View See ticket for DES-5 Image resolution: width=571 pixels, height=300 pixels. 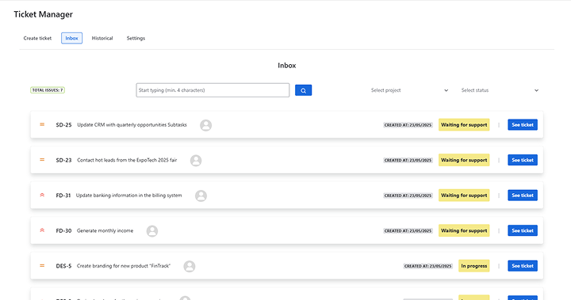click(x=523, y=266)
